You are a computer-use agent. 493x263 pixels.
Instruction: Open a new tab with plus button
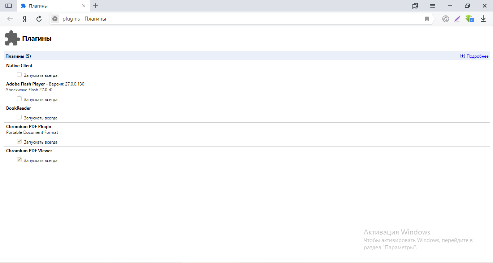pos(96,6)
